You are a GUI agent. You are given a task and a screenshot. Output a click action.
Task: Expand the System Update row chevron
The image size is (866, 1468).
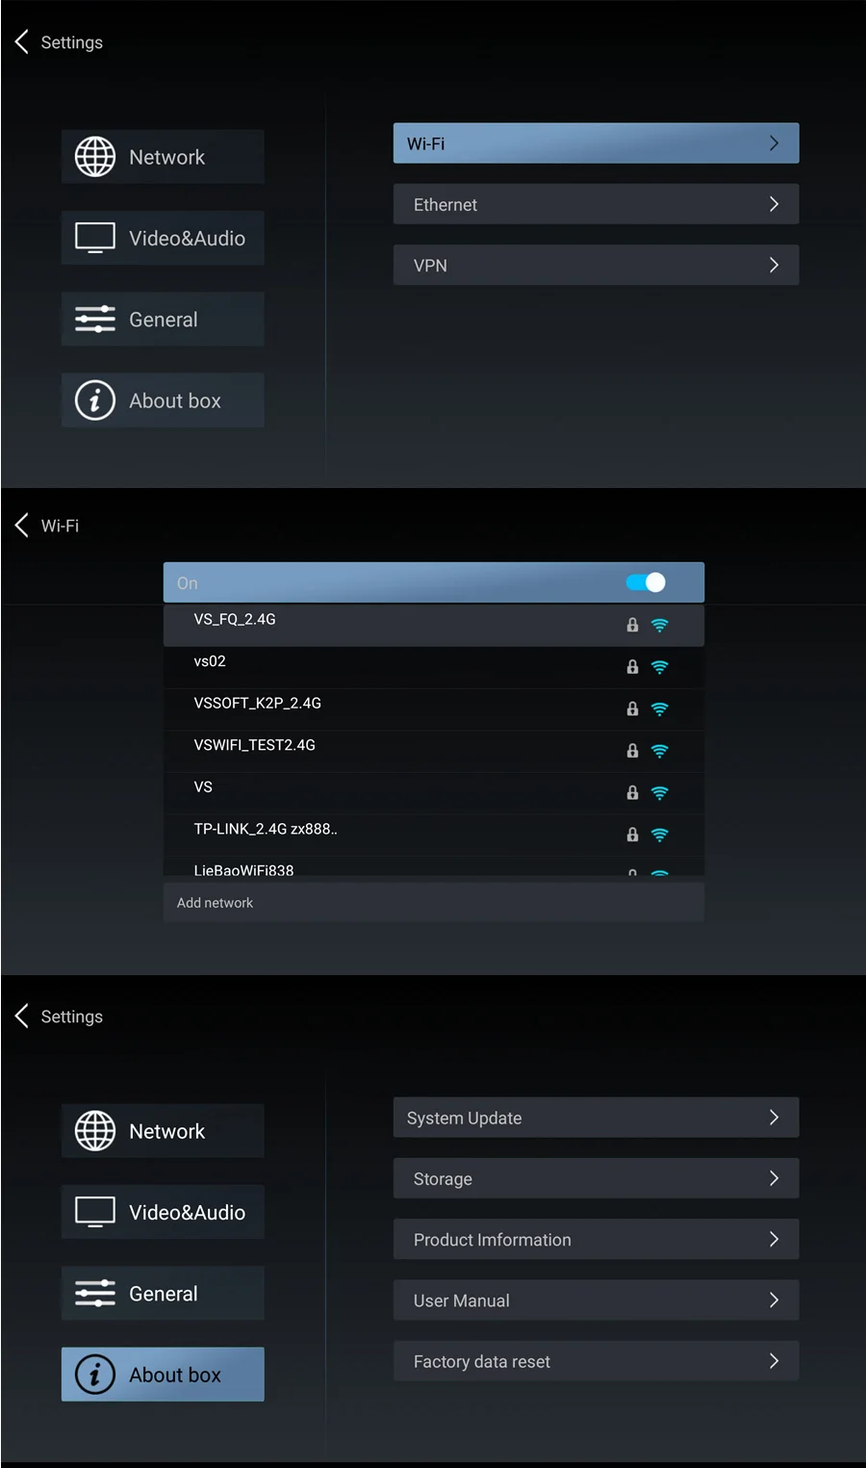tap(774, 1118)
